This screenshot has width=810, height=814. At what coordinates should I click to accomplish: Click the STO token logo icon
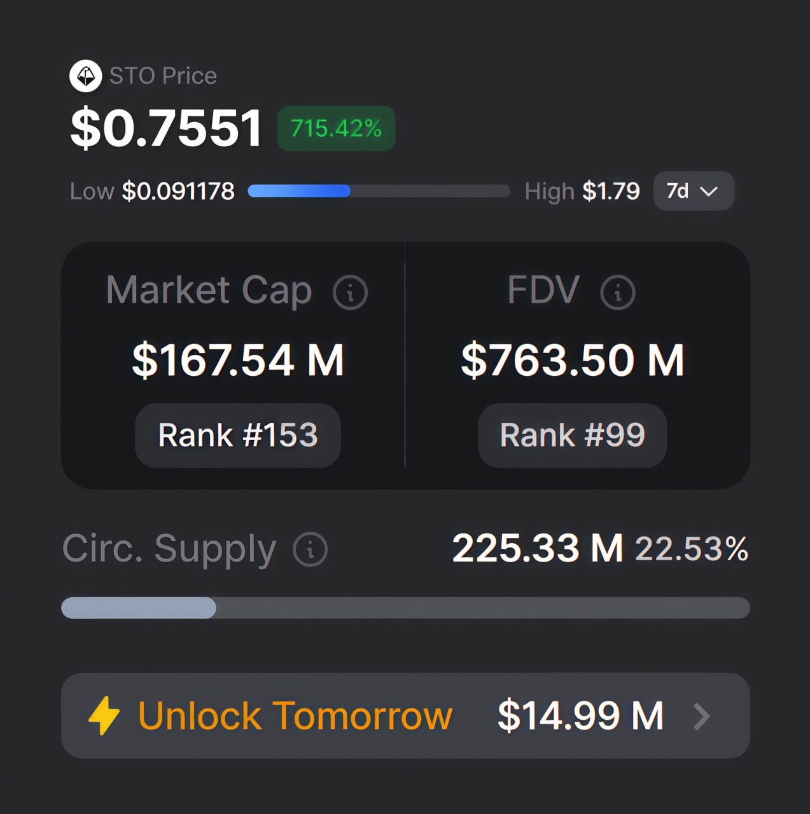[x=85, y=76]
